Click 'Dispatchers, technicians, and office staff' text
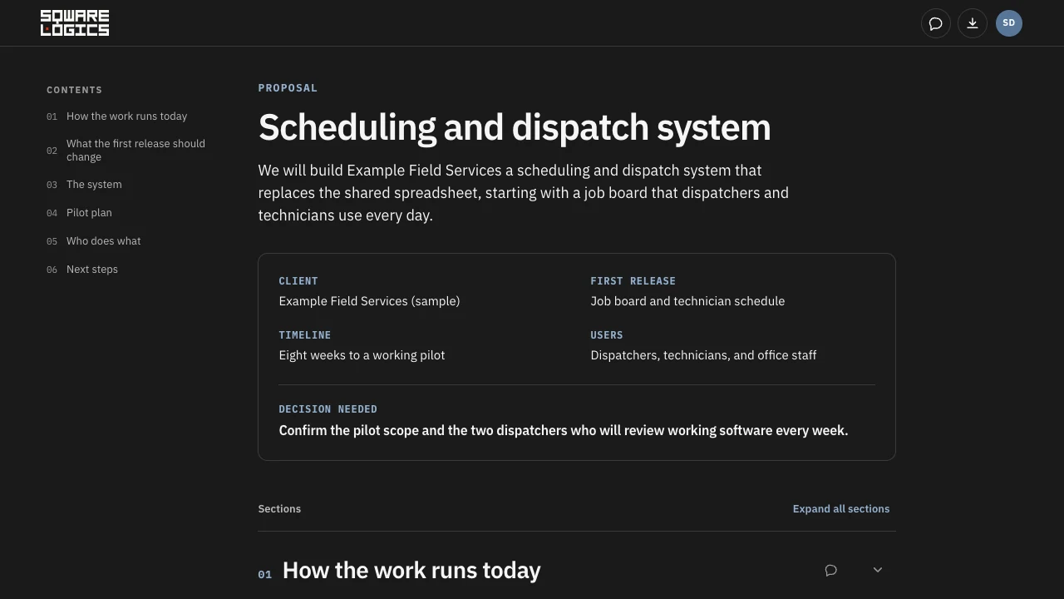Viewport: 1064px width, 599px height. [x=703, y=355]
